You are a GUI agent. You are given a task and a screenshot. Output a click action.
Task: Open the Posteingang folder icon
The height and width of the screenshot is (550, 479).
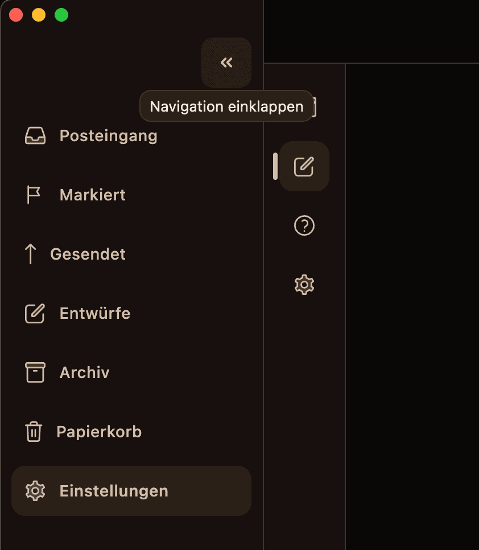tap(35, 136)
